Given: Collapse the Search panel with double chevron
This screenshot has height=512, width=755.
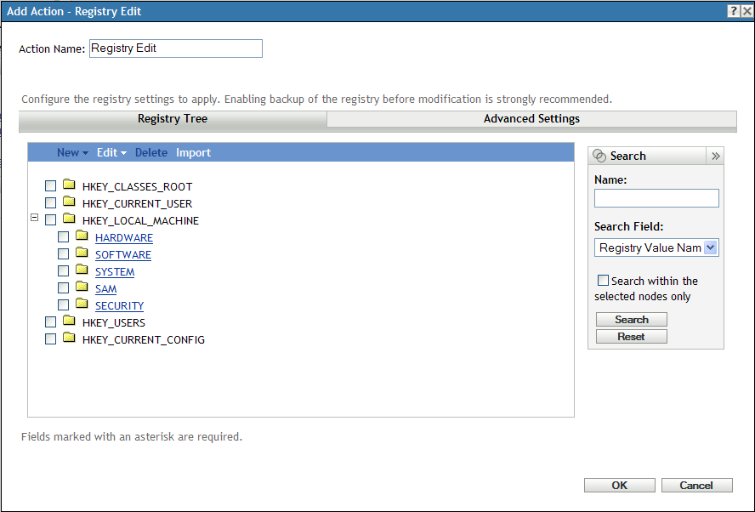Looking at the screenshot, I should pyautogui.click(x=716, y=156).
